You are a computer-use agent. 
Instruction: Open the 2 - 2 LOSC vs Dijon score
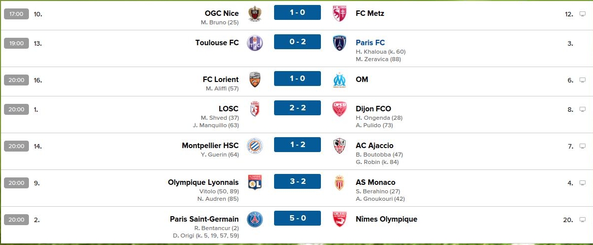(x=297, y=108)
